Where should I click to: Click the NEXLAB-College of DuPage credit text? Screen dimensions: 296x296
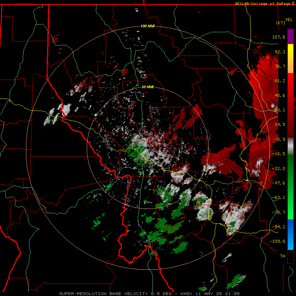tap(263, 4)
